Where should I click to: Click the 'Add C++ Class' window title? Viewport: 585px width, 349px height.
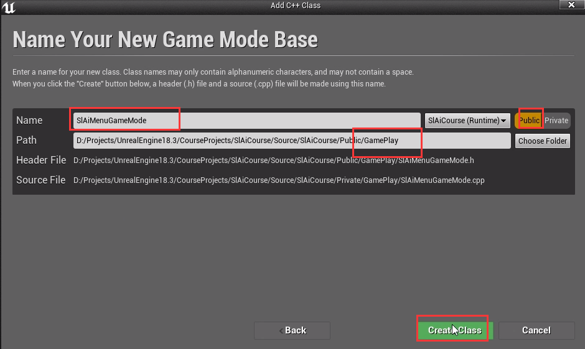pos(296,5)
